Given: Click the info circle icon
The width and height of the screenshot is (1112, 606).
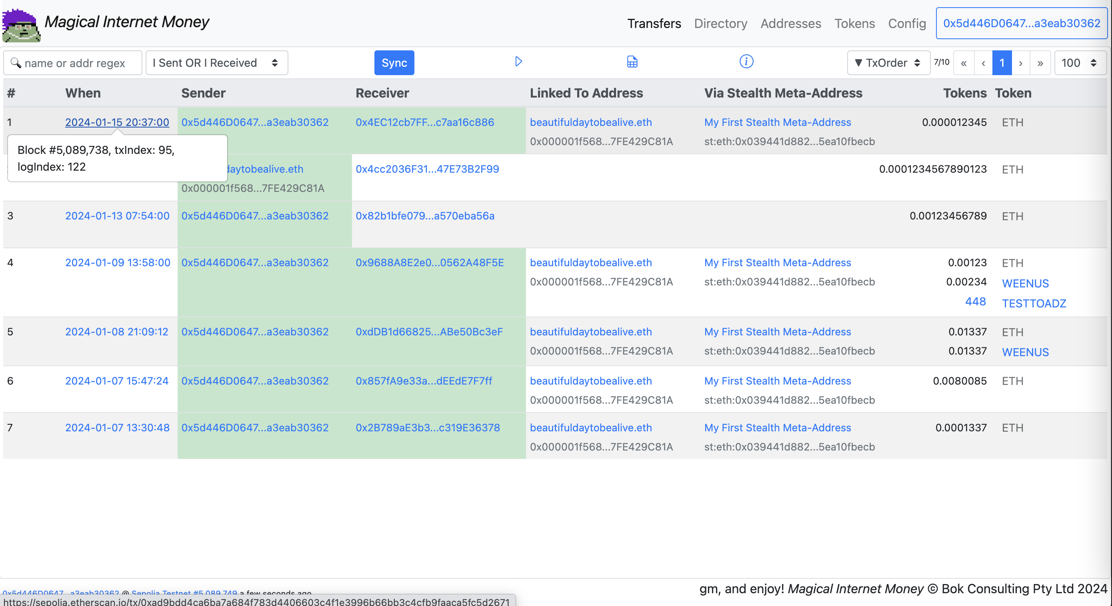Looking at the screenshot, I should click(x=746, y=62).
